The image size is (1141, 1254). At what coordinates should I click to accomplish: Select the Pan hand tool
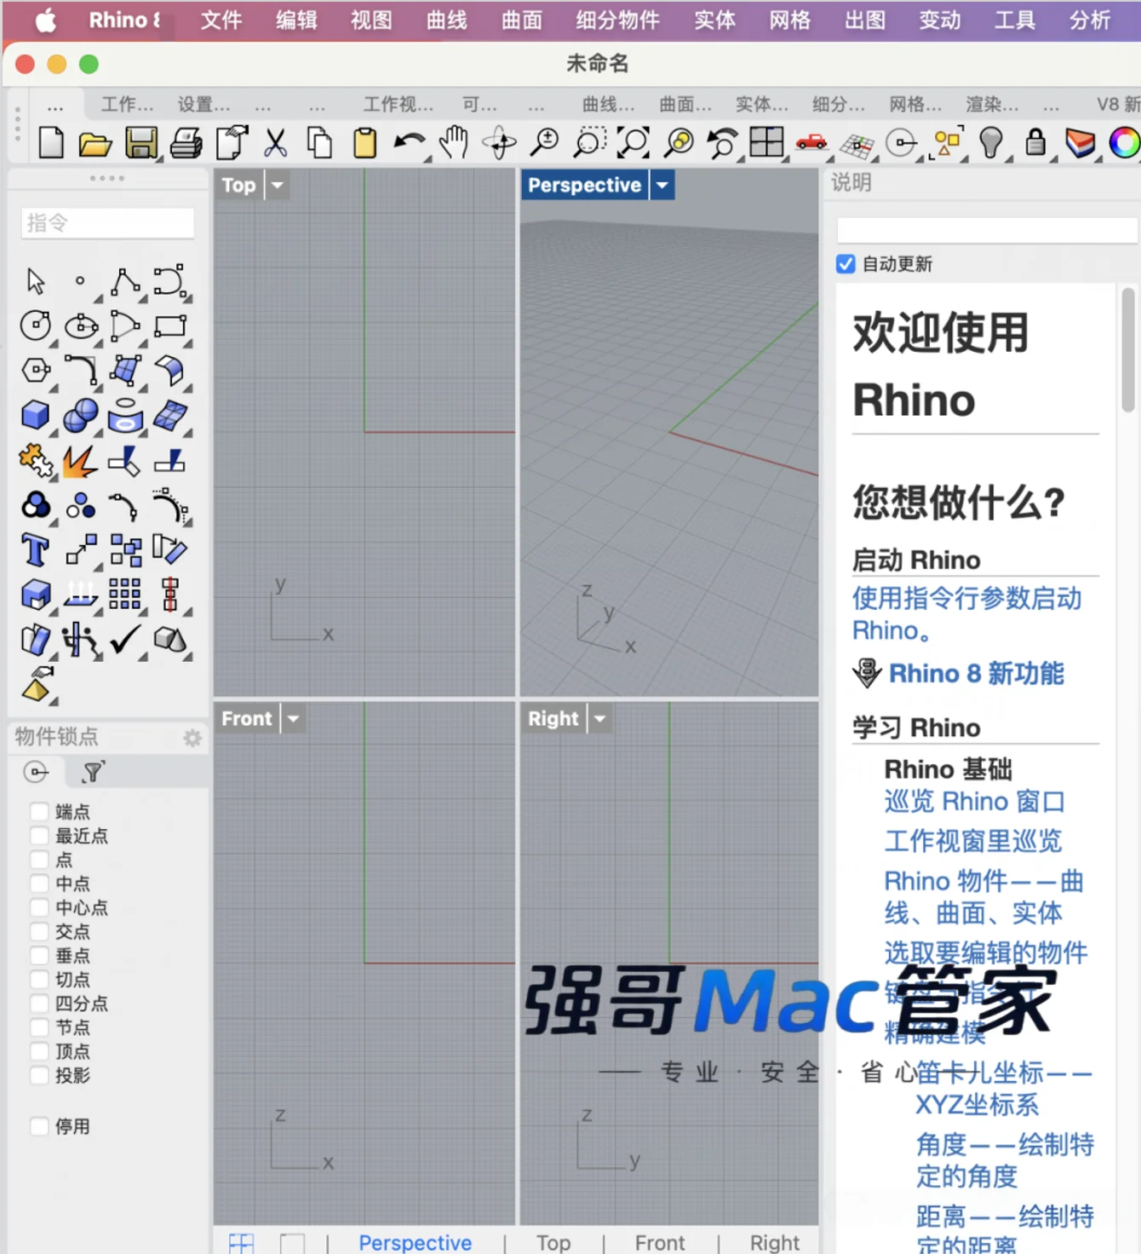coord(455,141)
